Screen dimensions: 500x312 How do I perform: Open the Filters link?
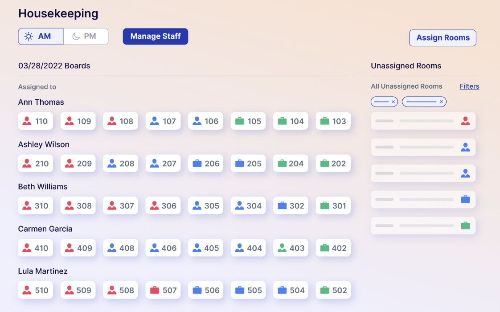pyautogui.click(x=469, y=86)
